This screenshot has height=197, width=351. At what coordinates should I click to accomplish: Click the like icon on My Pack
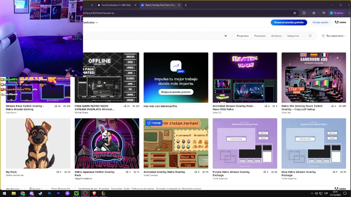[58, 172]
